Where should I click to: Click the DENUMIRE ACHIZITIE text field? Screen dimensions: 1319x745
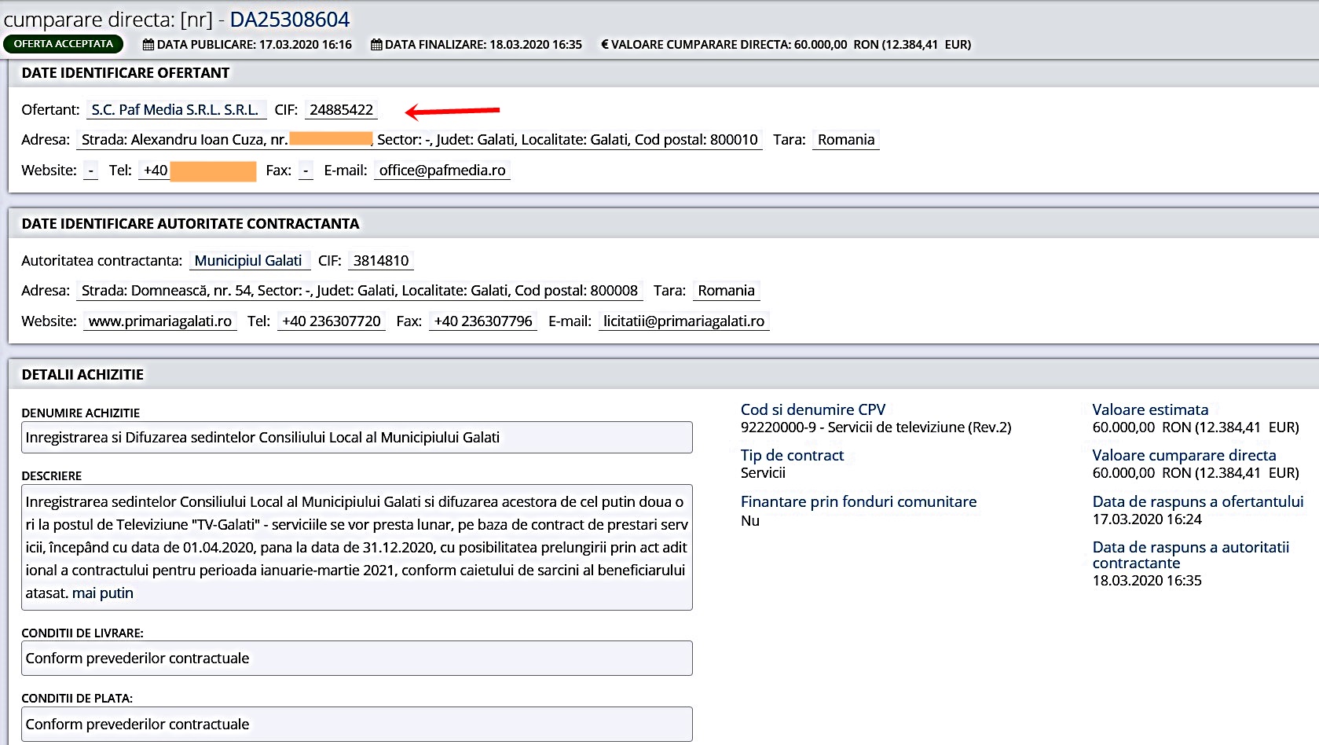(357, 438)
